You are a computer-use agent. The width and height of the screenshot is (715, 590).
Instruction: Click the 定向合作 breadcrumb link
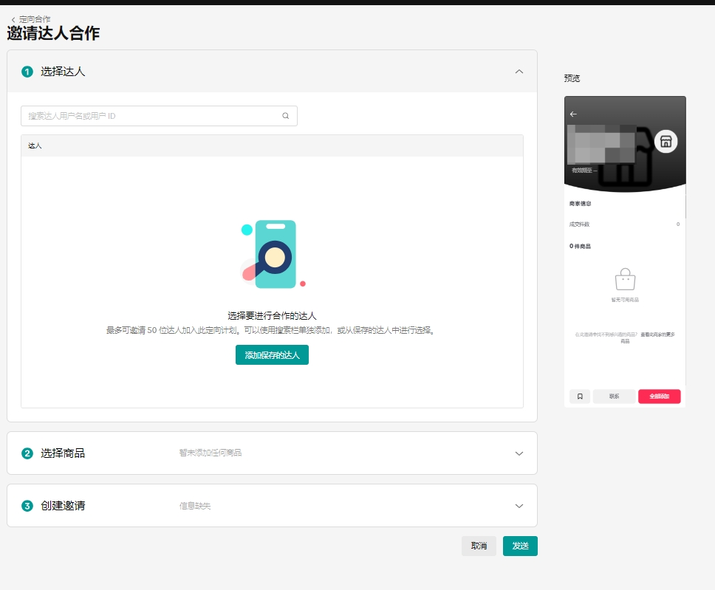(x=35, y=20)
